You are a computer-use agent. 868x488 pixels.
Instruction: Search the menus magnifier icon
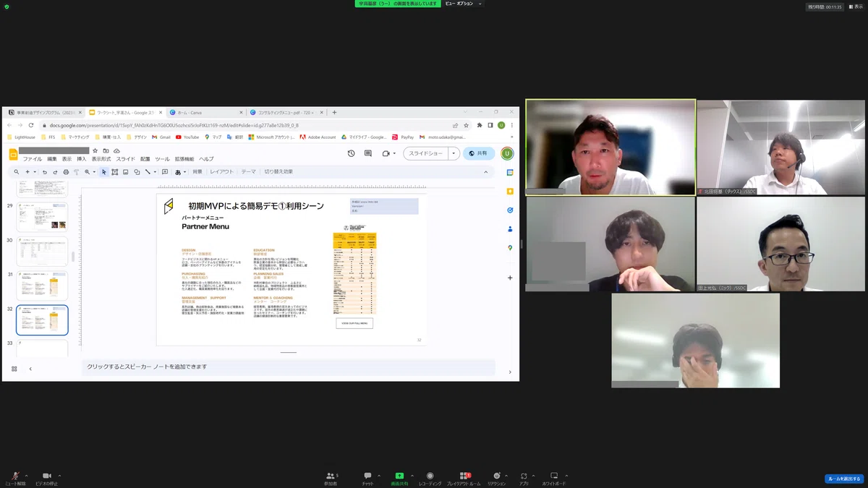(17, 172)
